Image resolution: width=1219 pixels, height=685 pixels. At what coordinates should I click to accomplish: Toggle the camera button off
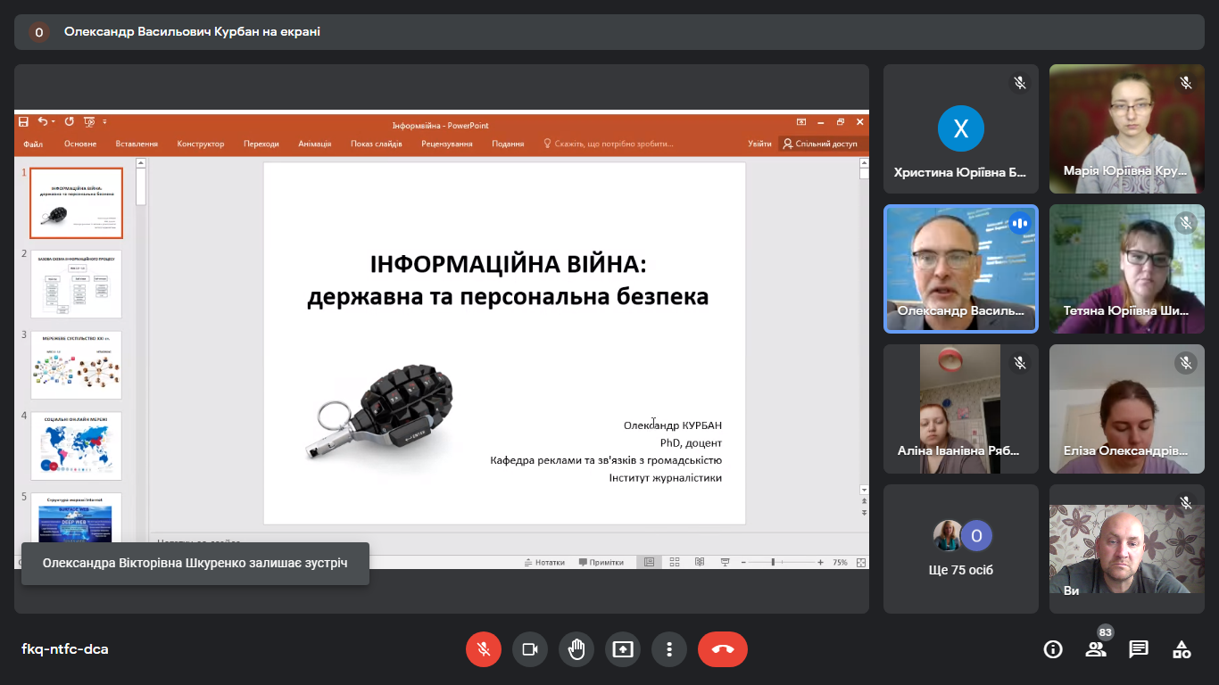coord(530,649)
